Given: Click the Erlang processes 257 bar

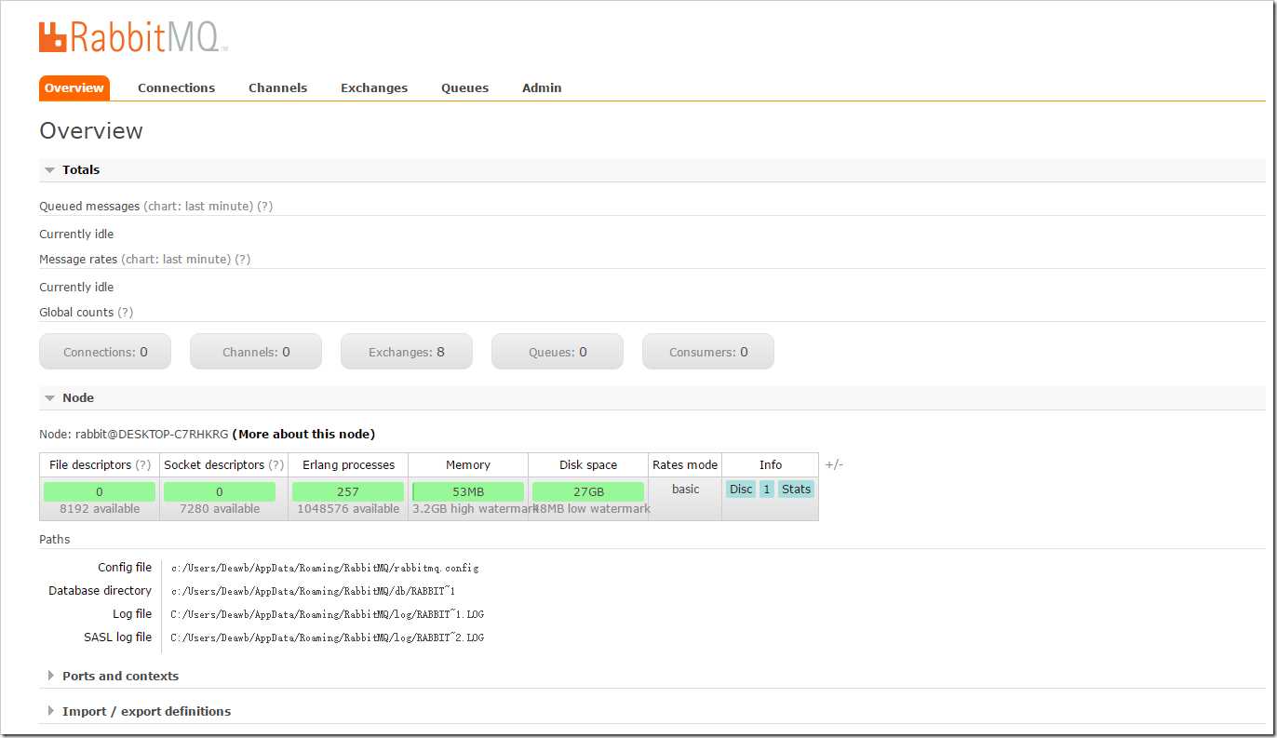Looking at the screenshot, I should [348, 491].
